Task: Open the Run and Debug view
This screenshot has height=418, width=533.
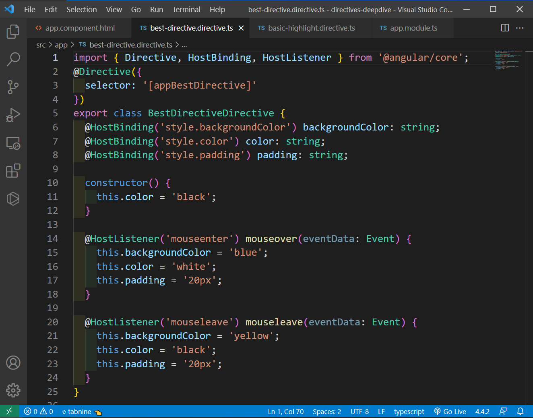Action: tap(13, 115)
